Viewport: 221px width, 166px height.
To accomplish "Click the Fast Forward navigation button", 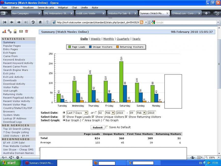I will tap(26, 22).
